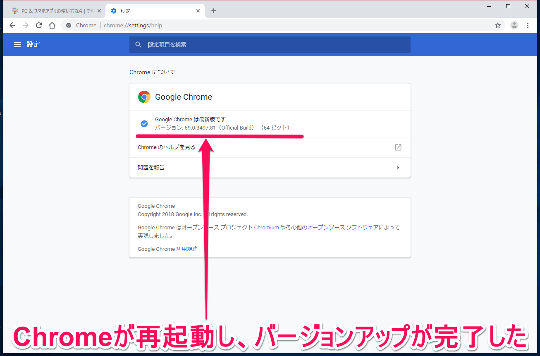540x356 pixels.
Task: Click the Google Chrome は最新版です text
Action: click(190, 119)
